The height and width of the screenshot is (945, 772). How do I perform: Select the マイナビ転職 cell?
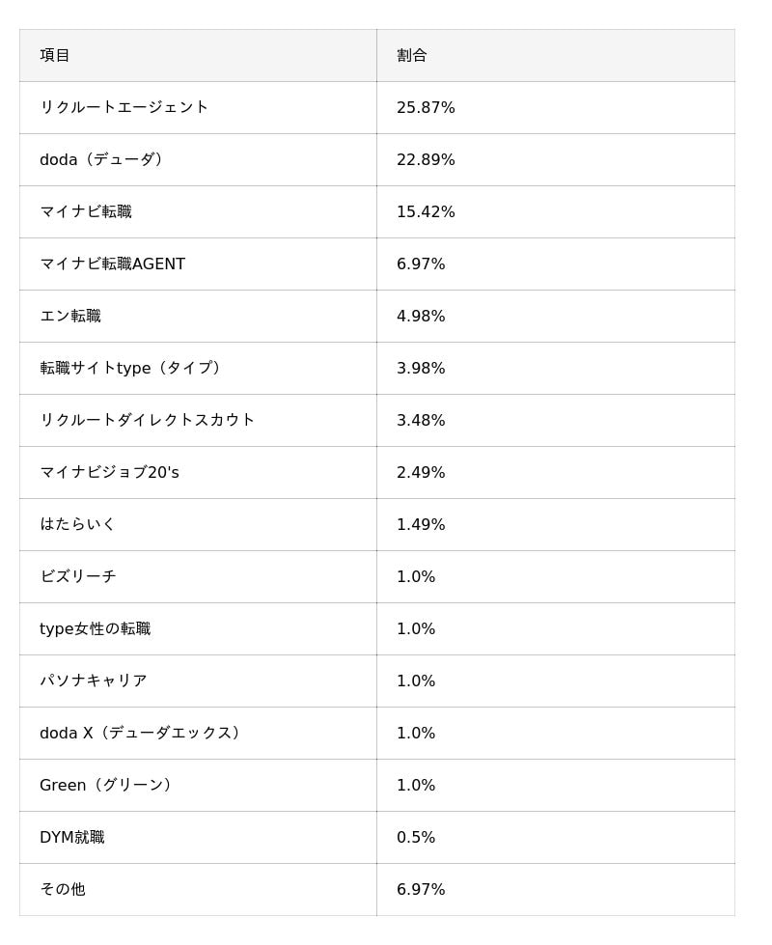coord(86,211)
